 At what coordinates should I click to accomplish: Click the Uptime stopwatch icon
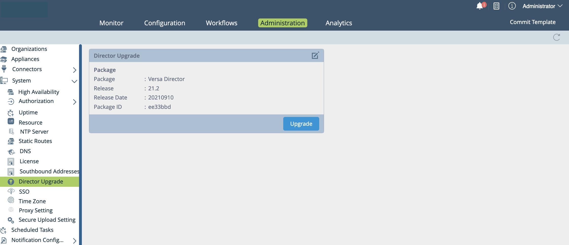pyautogui.click(x=11, y=113)
